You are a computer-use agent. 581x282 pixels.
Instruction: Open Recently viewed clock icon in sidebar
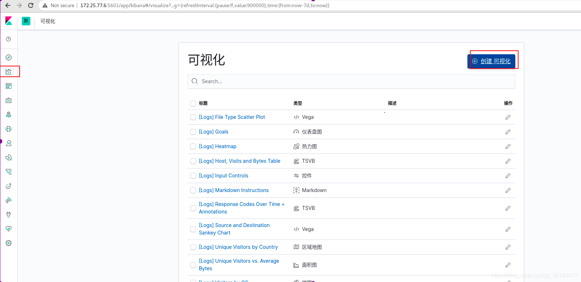(x=9, y=39)
